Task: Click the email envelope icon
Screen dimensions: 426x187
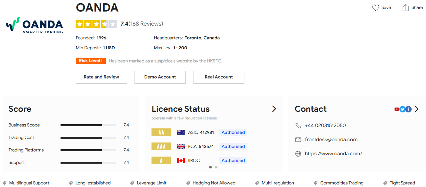Action: coord(298,140)
